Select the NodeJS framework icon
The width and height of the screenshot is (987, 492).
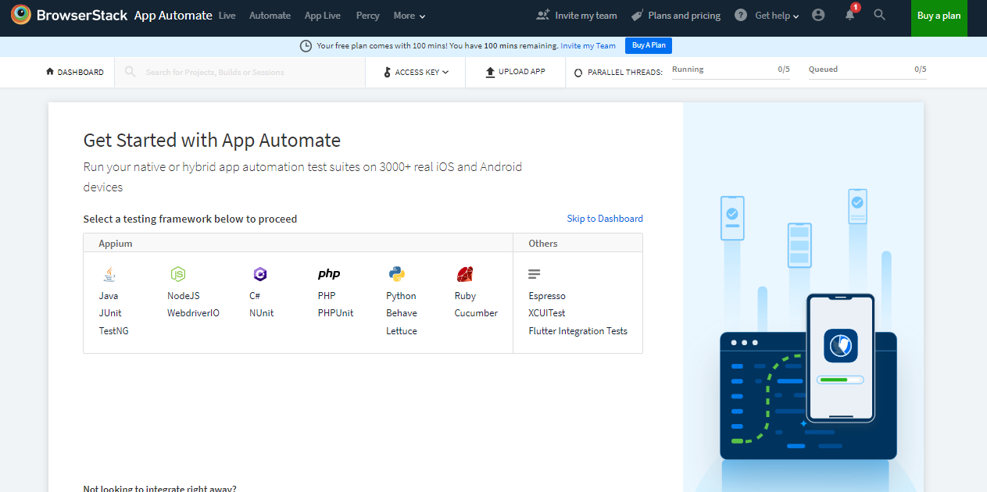coord(178,274)
